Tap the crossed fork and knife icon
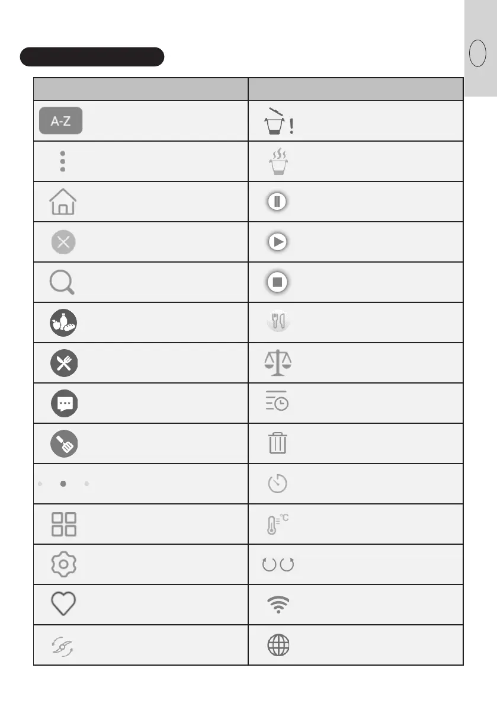Image resolution: width=497 pixels, height=706 pixels. point(64,363)
